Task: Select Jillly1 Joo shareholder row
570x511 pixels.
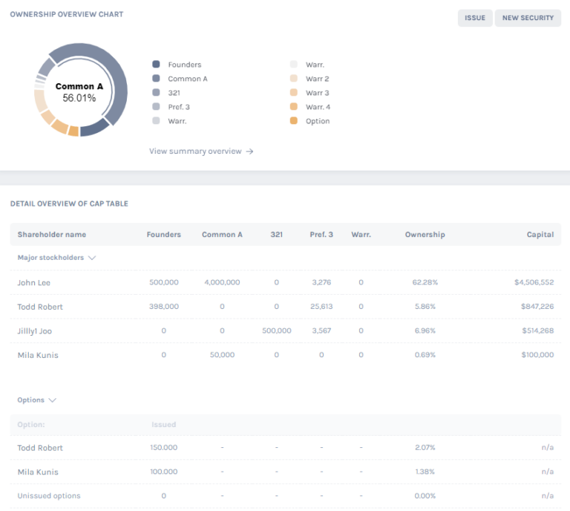Action: coord(35,331)
